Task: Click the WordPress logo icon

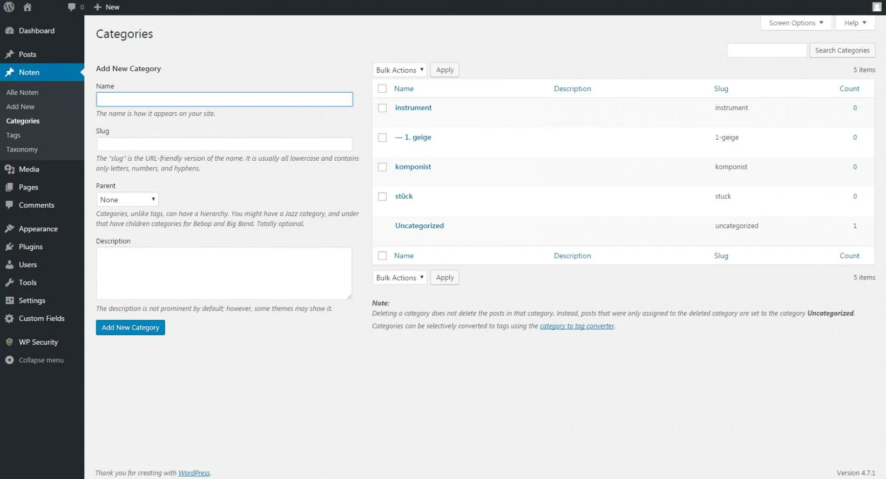Action: click(9, 7)
